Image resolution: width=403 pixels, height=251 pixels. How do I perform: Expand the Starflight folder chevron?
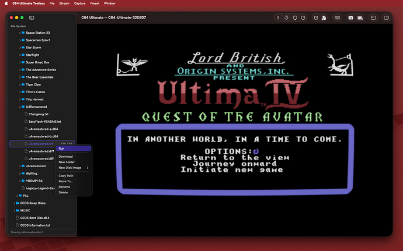tap(20, 55)
